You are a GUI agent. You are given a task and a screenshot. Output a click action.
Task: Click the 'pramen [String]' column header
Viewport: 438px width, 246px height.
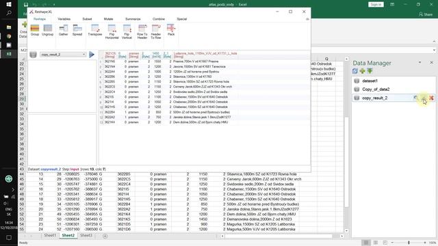[134, 55]
